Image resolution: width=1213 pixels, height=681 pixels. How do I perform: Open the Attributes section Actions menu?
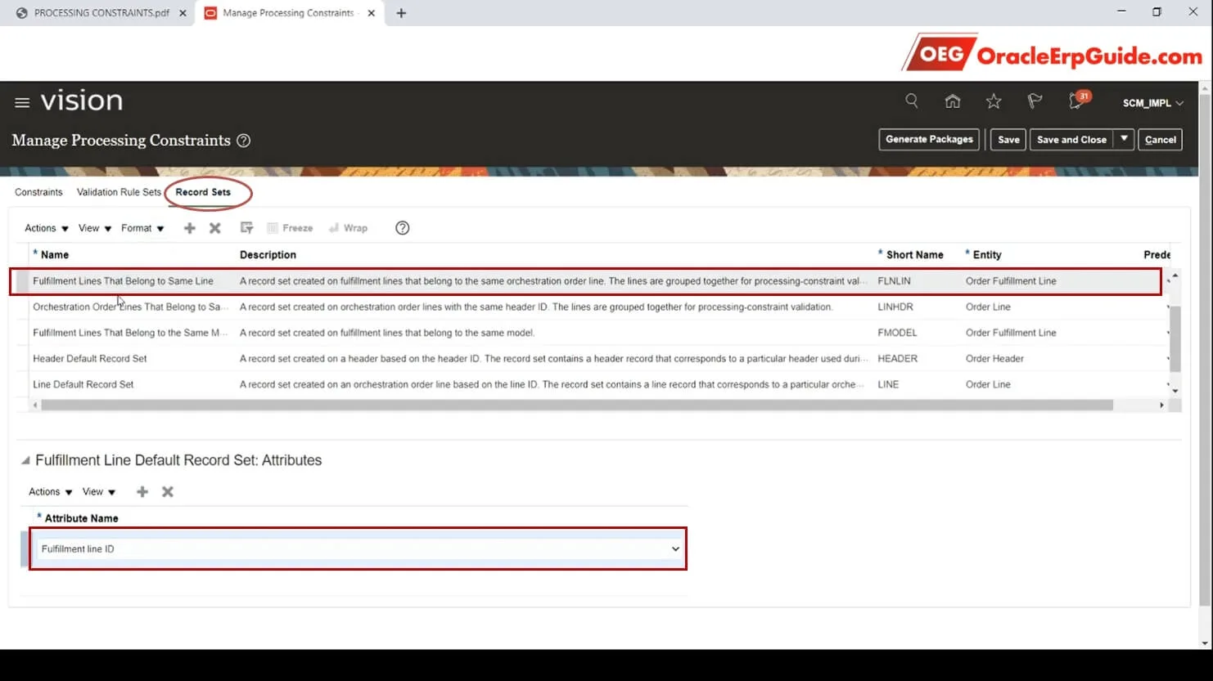50,491
